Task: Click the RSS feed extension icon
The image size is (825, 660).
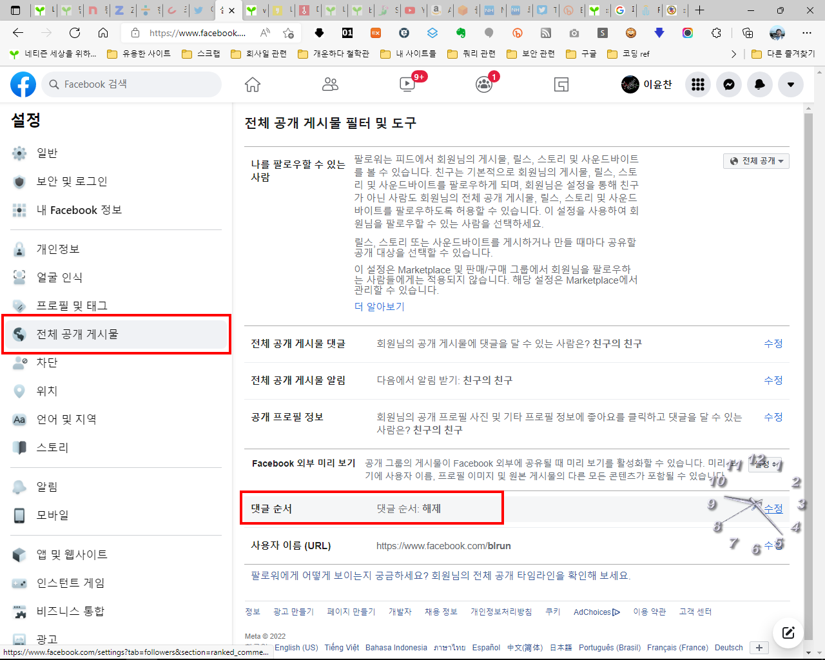Action: pyautogui.click(x=546, y=33)
